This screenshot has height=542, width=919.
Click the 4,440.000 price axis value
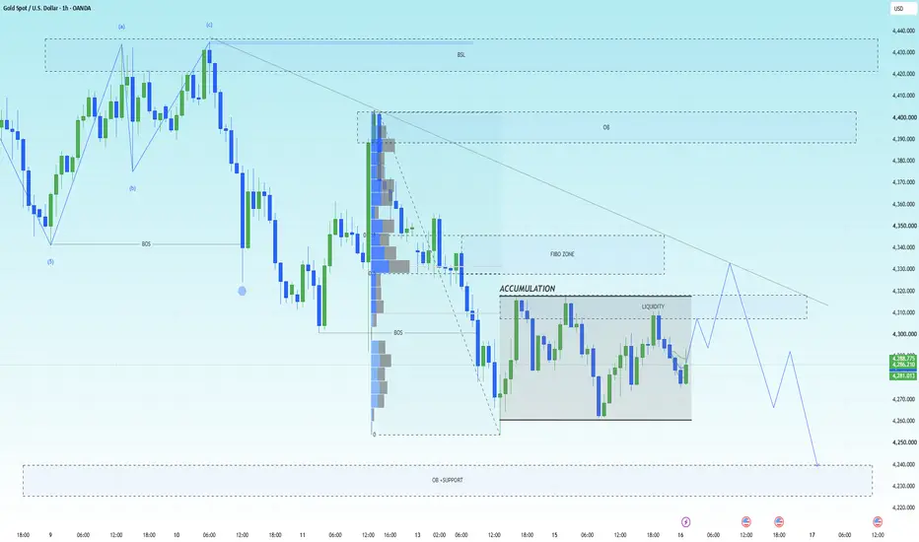pyautogui.click(x=903, y=31)
